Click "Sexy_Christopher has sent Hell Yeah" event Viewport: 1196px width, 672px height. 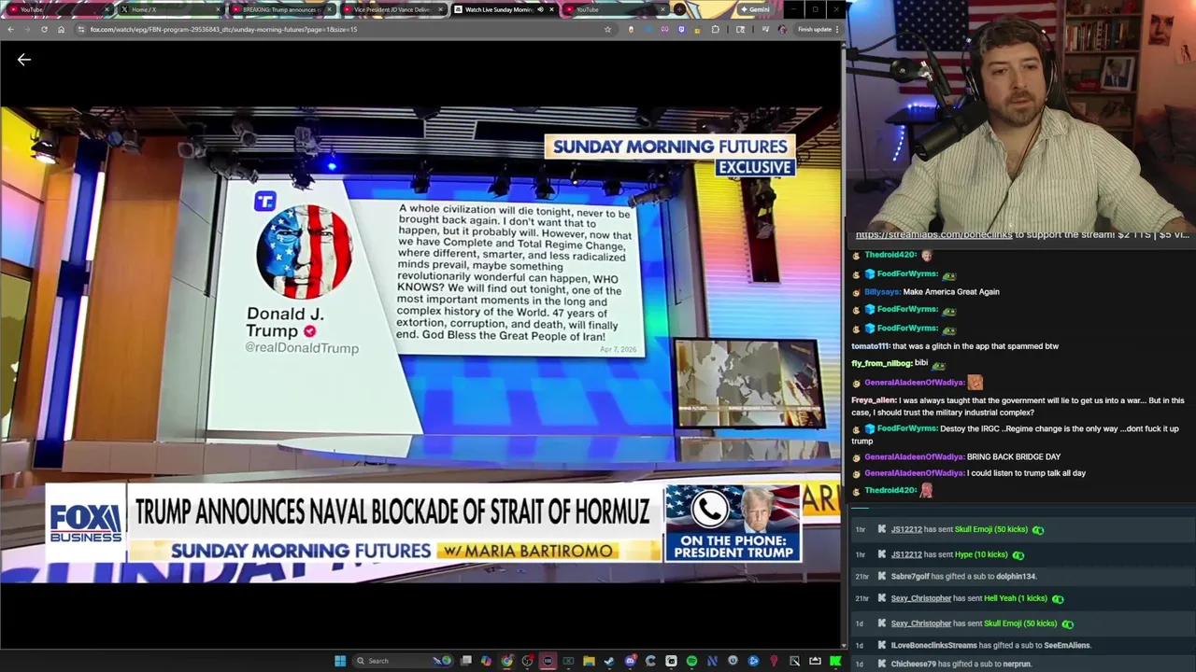click(969, 598)
